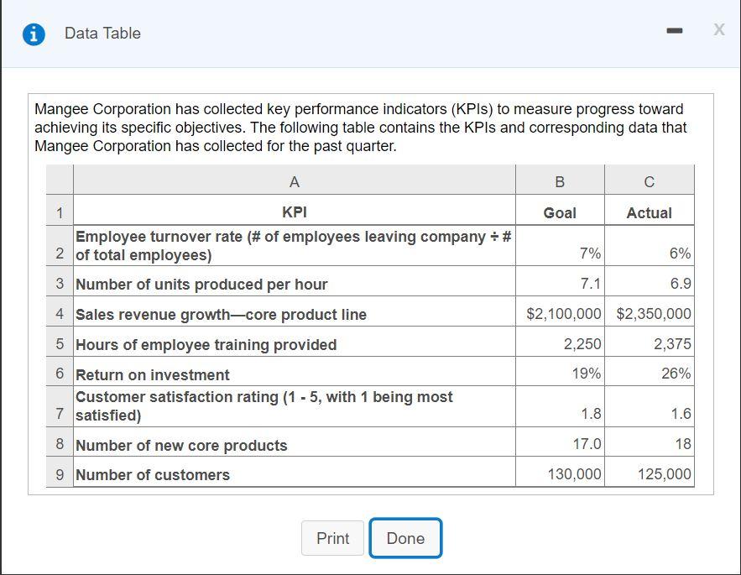Select column header A

coord(294,179)
